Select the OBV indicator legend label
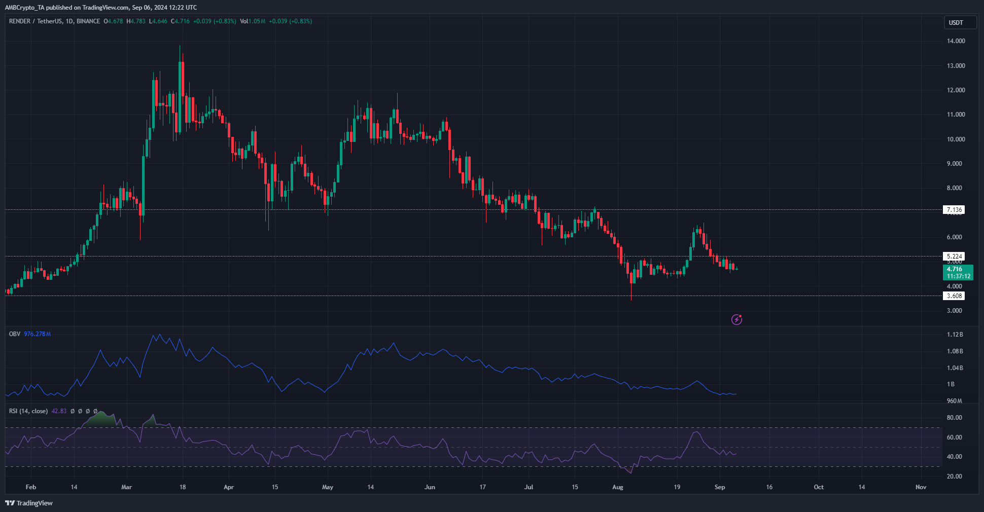This screenshot has height=512, width=984. 15,334
